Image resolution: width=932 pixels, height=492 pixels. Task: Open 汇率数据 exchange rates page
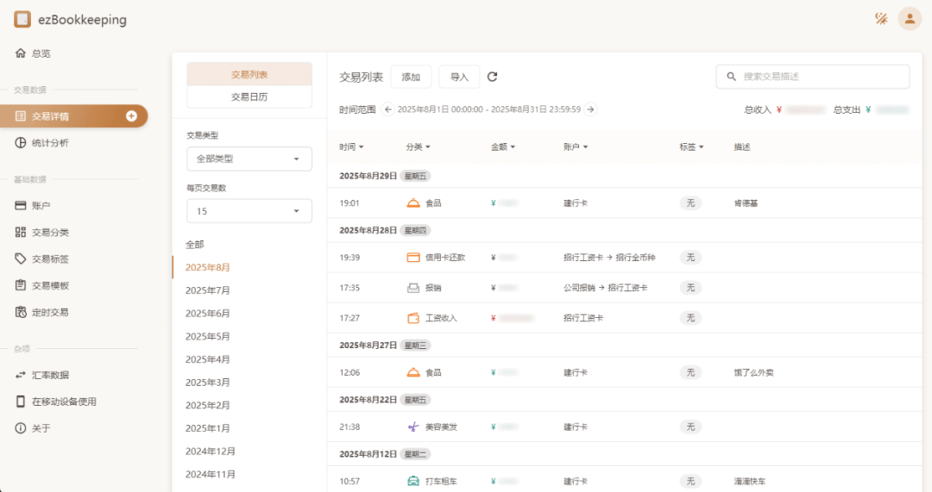tap(74, 375)
